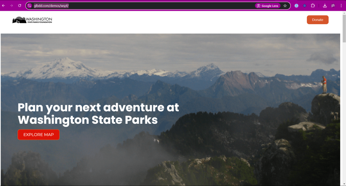Open site information icon beside the URL
Screen dimensions: 346x186
point(29,6)
